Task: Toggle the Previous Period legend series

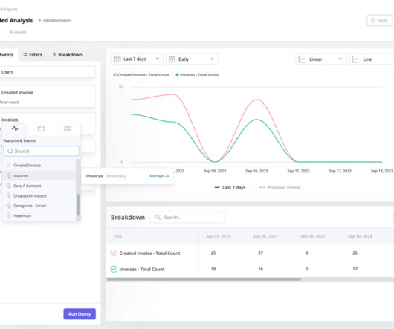Action: pos(280,187)
